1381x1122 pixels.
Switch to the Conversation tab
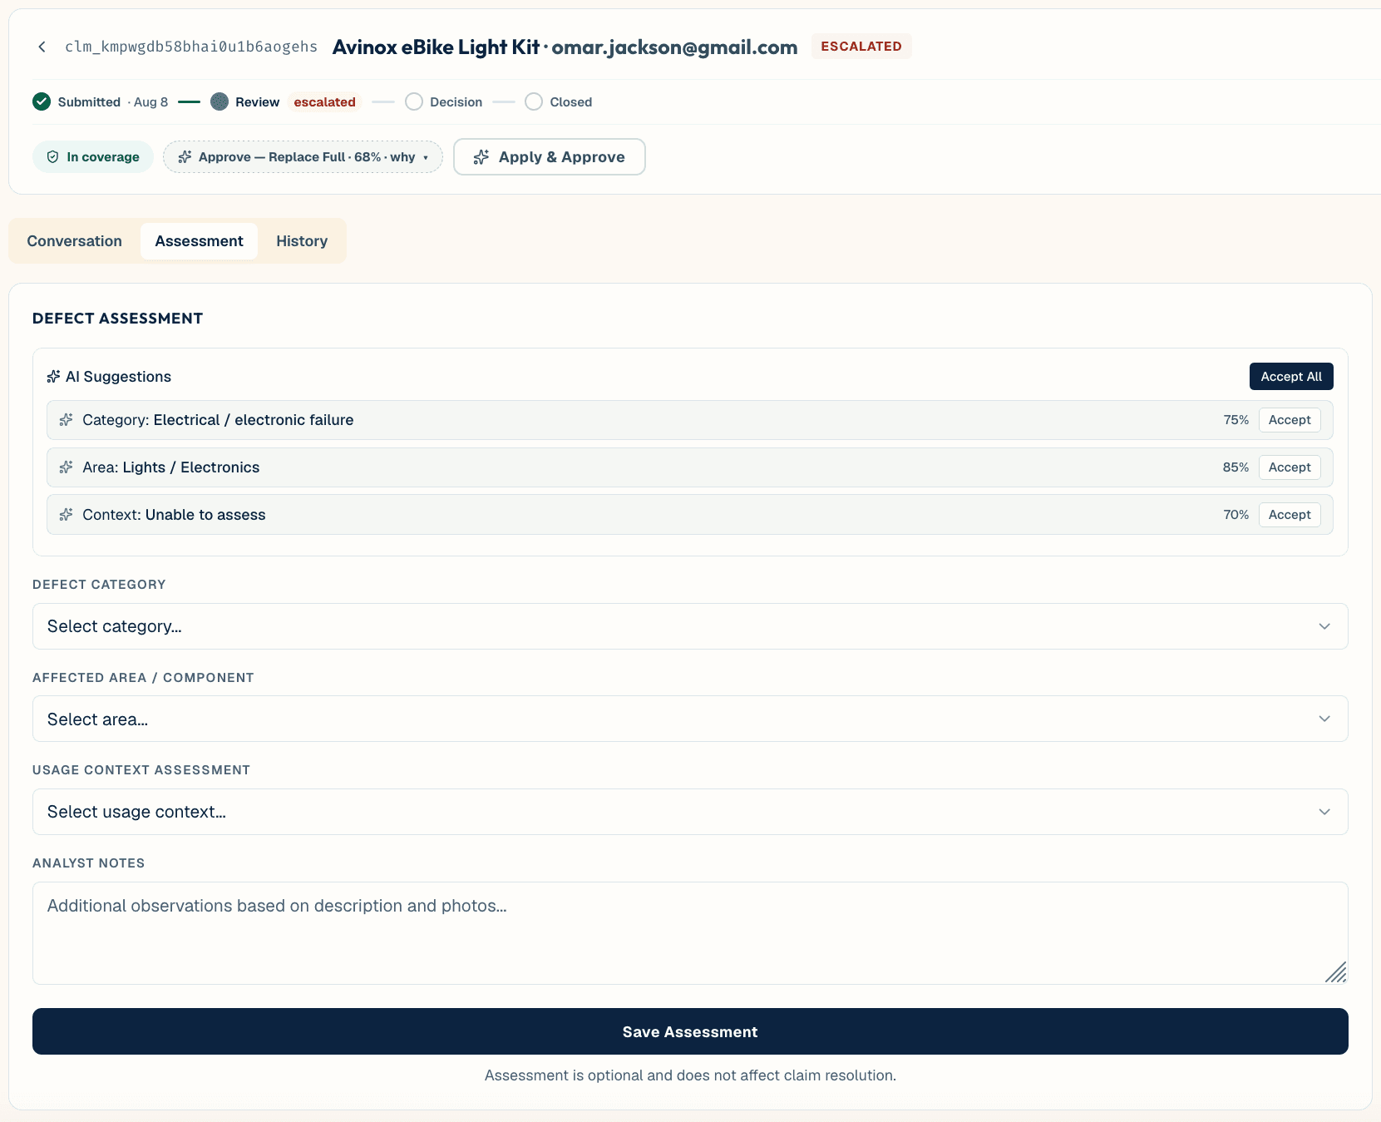75,241
